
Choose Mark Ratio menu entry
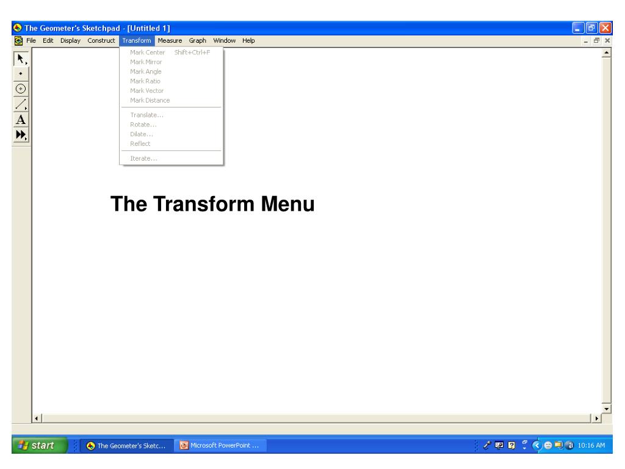pyautogui.click(x=172, y=81)
